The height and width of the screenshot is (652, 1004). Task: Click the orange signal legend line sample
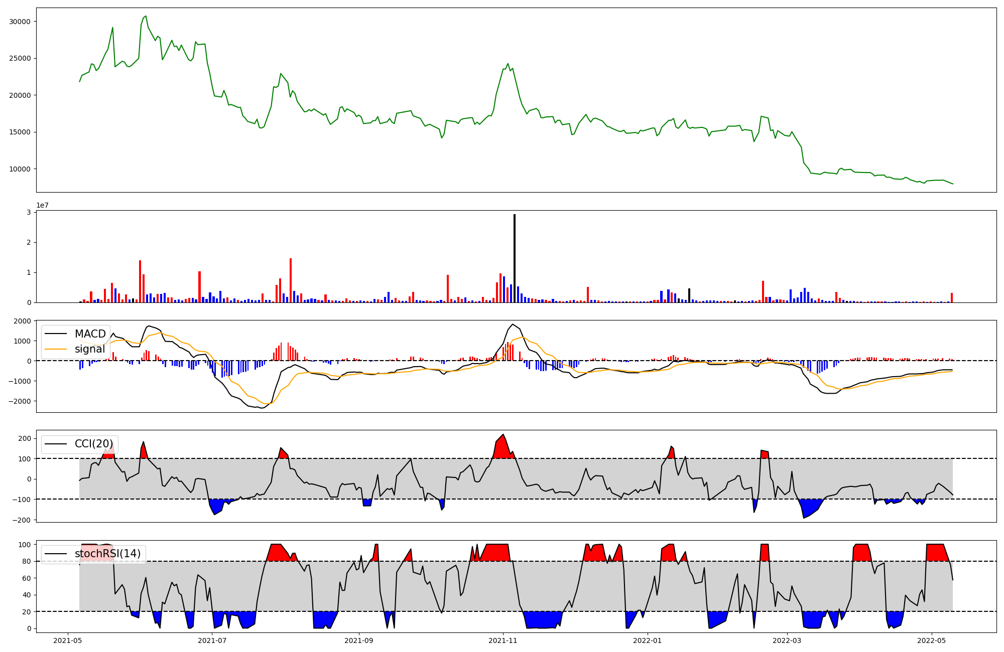point(57,349)
